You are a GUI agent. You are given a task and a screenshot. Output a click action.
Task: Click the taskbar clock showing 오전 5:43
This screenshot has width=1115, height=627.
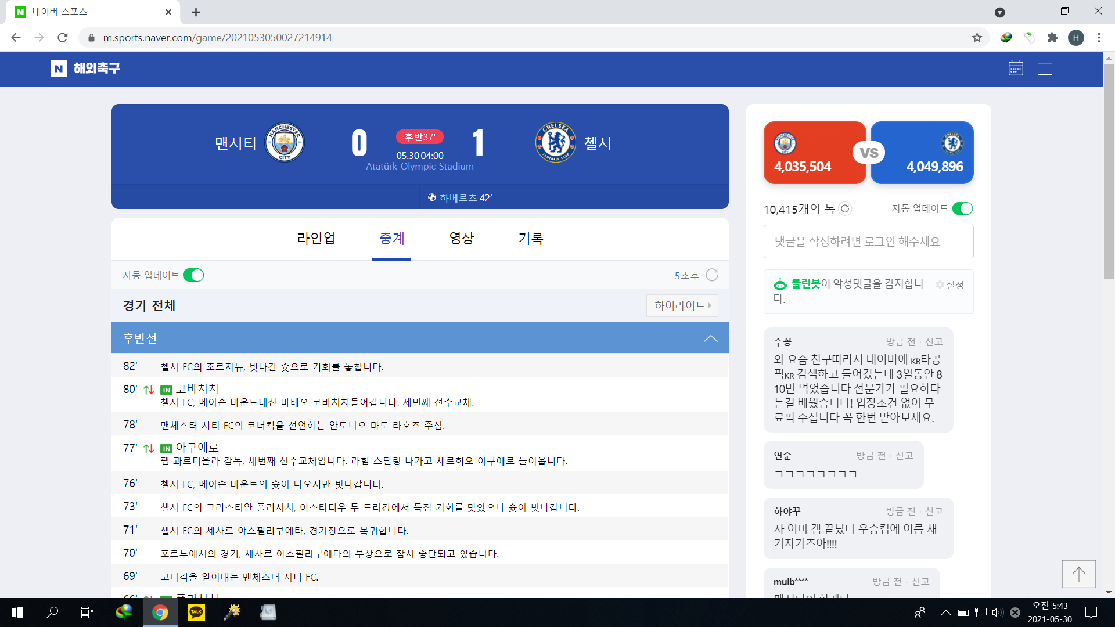tap(1050, 612)
